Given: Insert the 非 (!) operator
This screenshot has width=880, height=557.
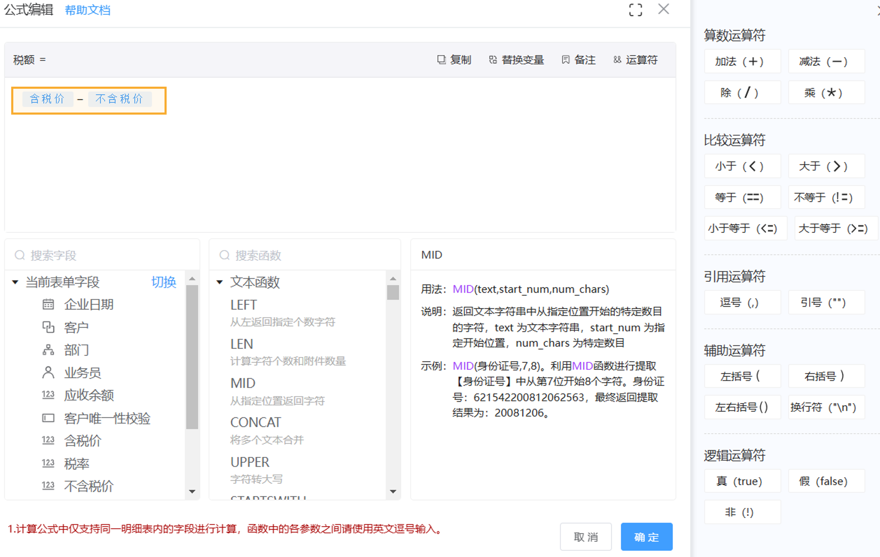Looking at the screenshot, I should (x=742, y=512).
